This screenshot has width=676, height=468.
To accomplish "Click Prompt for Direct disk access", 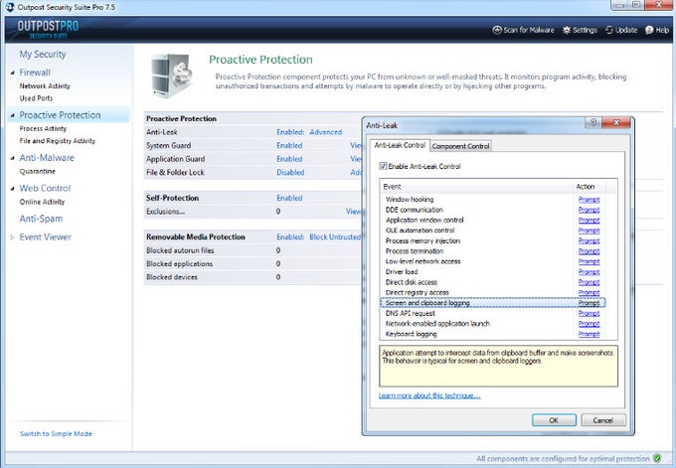I will click(x=589, y=282).
